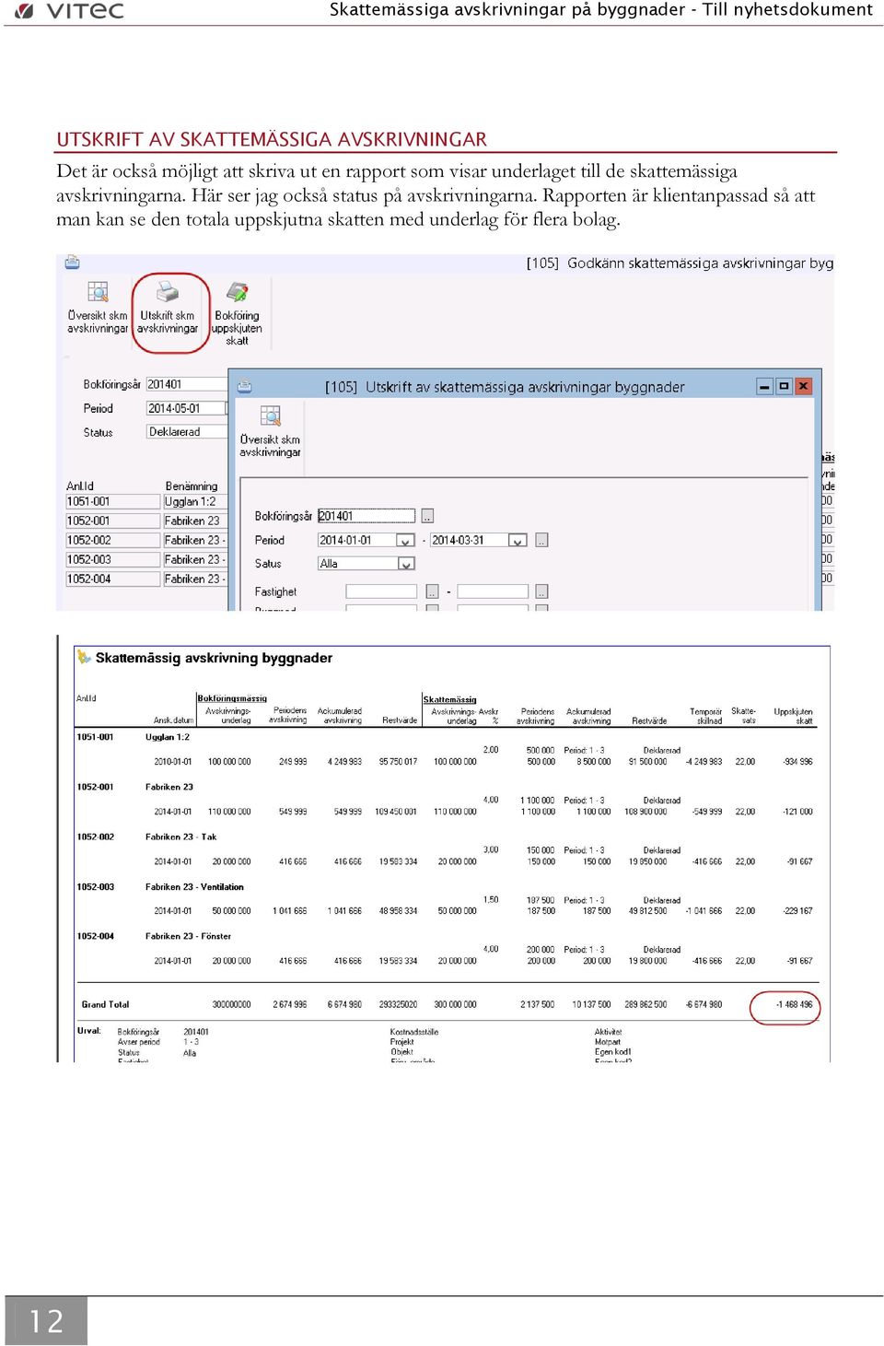Click report title Skattemässig avskrivning byggnader
Image resolution: width=884 pixels, height=1346 pixels.
tap(214, 658)
